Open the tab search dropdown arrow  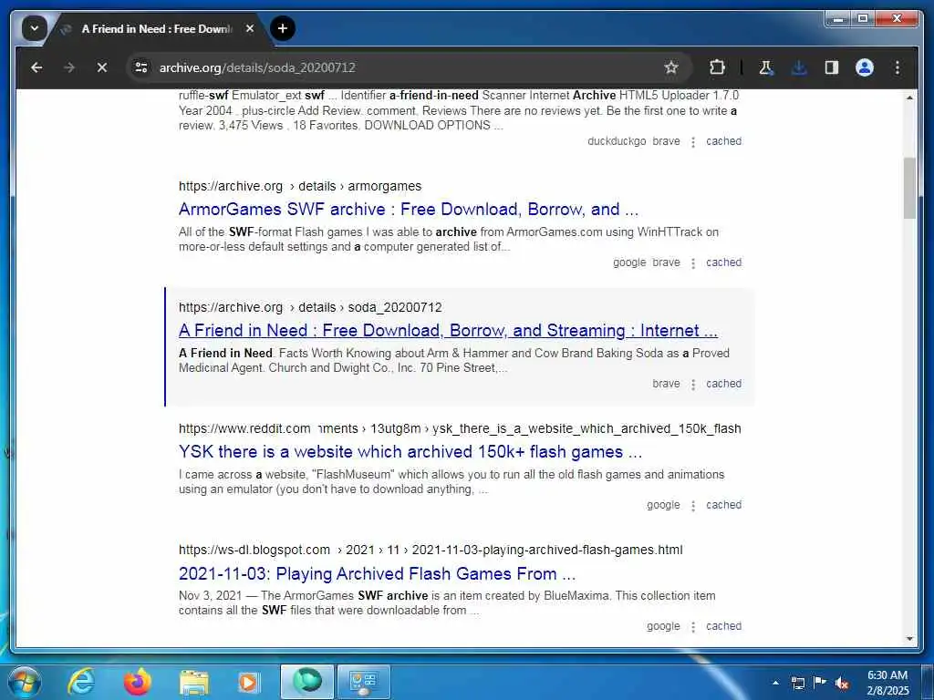point(34,28)
